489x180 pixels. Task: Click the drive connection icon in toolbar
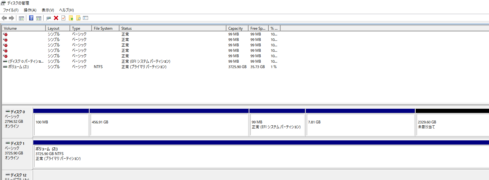pyautogui.click(x=49, y=18)
